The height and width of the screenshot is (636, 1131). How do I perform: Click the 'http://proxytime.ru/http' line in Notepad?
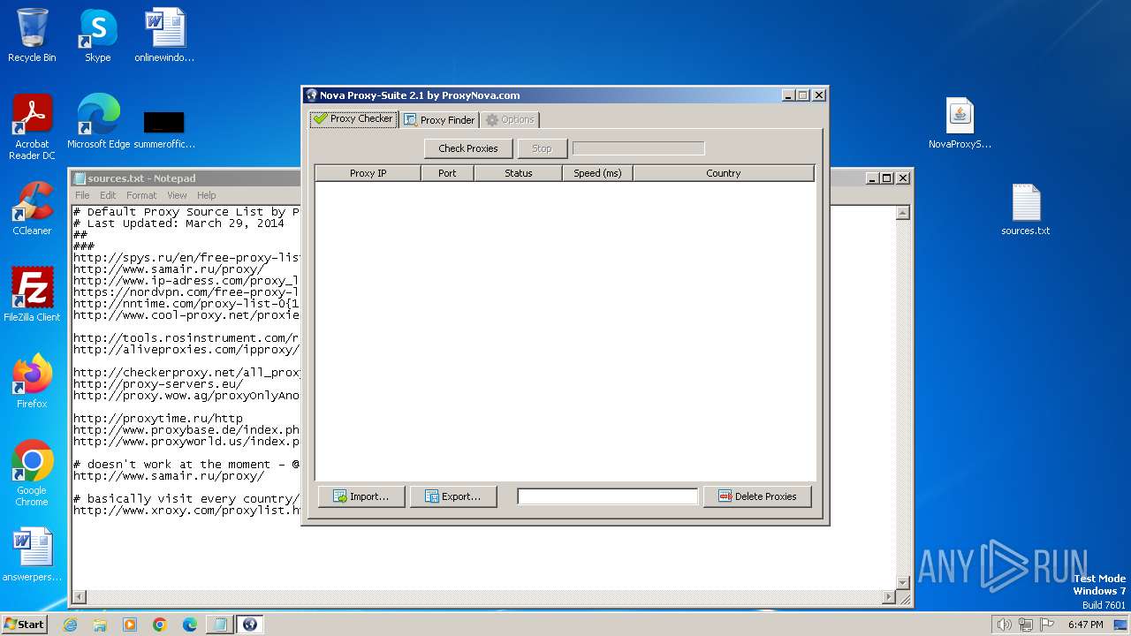pos(158,418)
